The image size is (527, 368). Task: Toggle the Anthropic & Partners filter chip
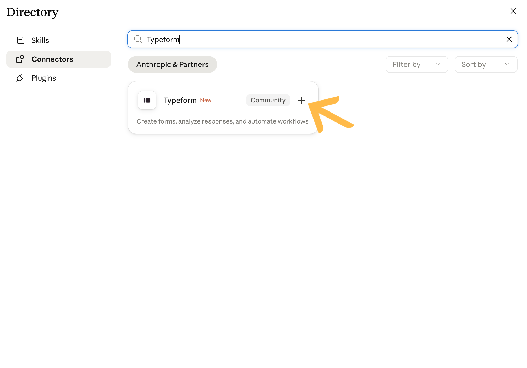(172, 64)
